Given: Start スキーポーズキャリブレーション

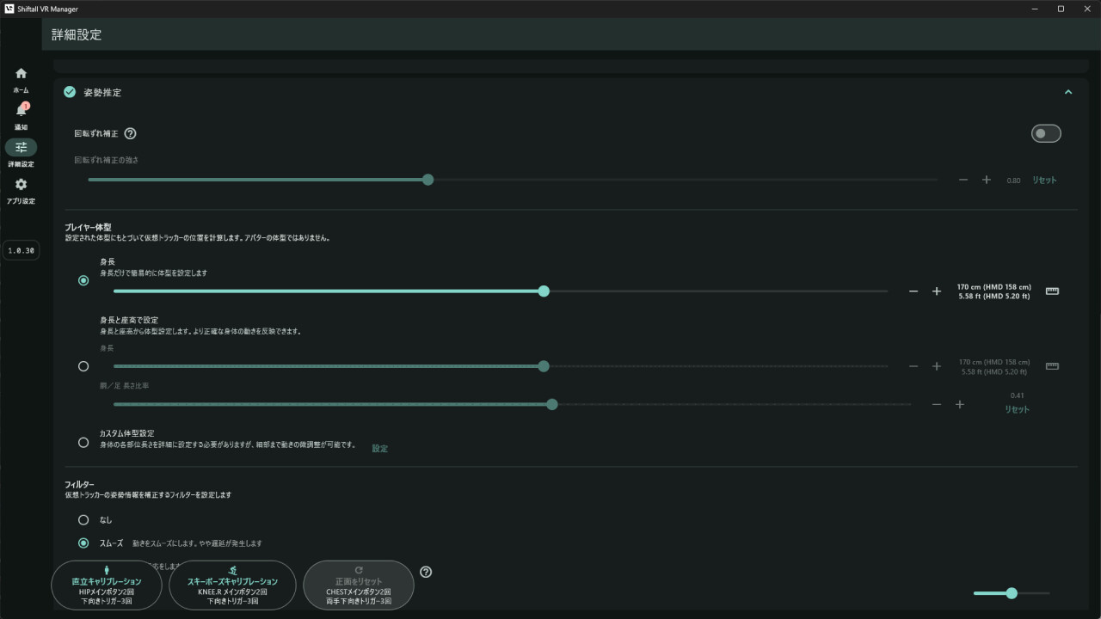Looking at the screenshot, I should point(232,585).
